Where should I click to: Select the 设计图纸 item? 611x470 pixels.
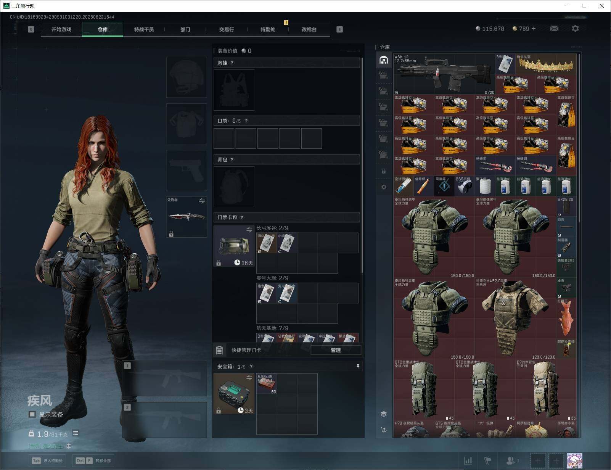[x=404, y=186]
